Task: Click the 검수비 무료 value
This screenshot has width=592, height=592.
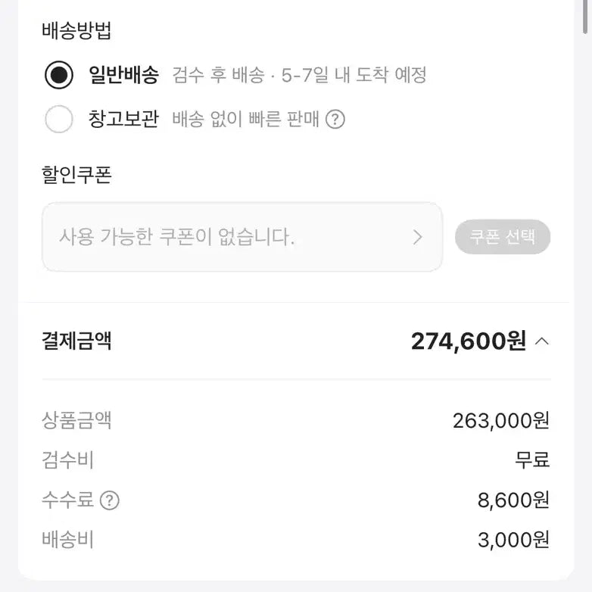Action: click(x=532, y=460)
